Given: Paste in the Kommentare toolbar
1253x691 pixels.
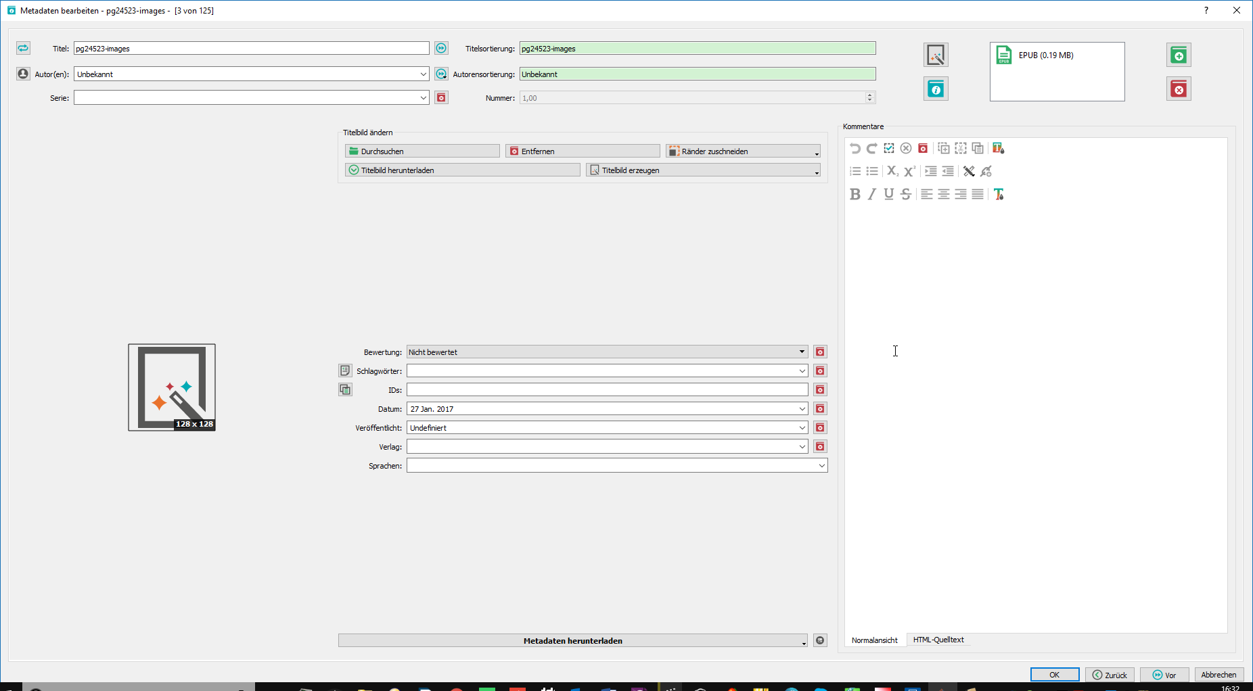Looking at the screenshot, I should click(x=978, y=148).
